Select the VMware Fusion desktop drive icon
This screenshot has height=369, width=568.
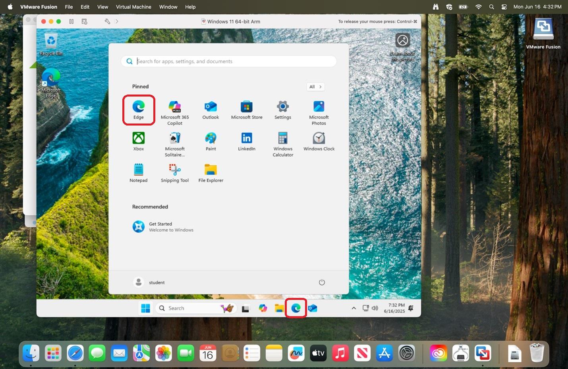[543, 34]
